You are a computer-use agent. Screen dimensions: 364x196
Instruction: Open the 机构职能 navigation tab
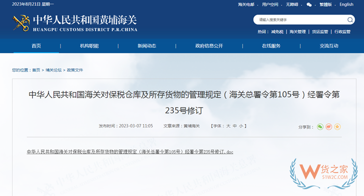89,46
